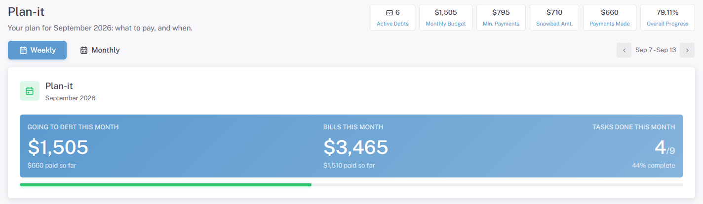Image resolution: width=703 pixels, height=204 pixels.
Task: Click the calendar icon next to Monthly
Action: click(84, 50)
